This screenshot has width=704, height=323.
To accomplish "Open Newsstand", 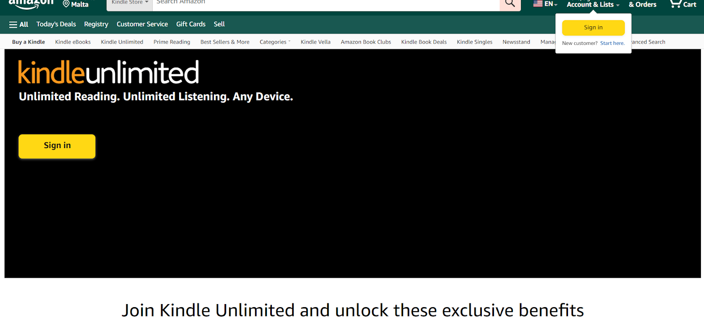I will [x=516, y=42].
